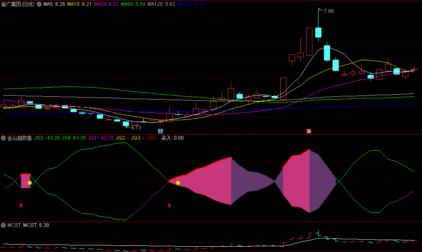Click the MA20: 6.23 legend value
Image resolution: width=422 pixels, height=252 pixels.
click(x=106, y=4)
